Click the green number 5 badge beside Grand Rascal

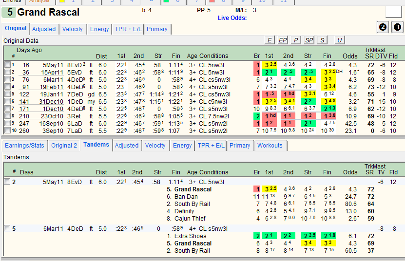[9, 12]
